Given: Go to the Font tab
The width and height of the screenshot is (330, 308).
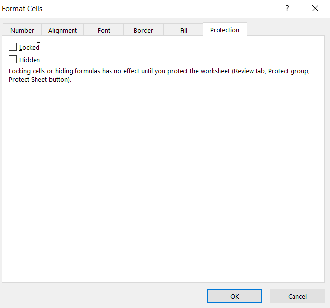Looking at the screenshot, I should 104,30.
